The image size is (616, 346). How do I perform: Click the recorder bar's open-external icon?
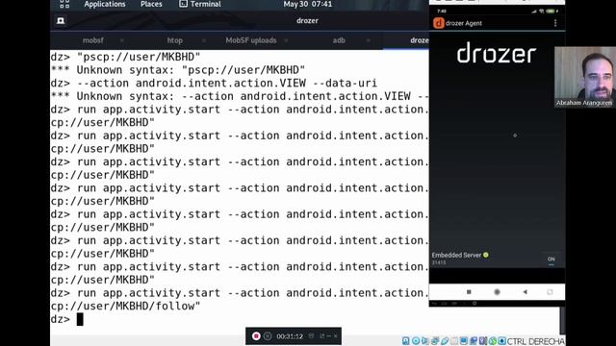(322, 336)
